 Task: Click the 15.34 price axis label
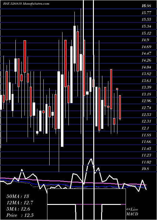[147, 26]
